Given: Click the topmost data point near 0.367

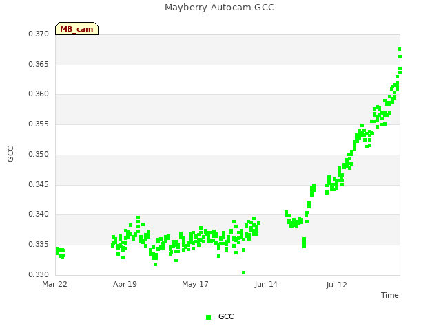Looking at the screenshot, I should pyautogui.click(x=399, y=49).
